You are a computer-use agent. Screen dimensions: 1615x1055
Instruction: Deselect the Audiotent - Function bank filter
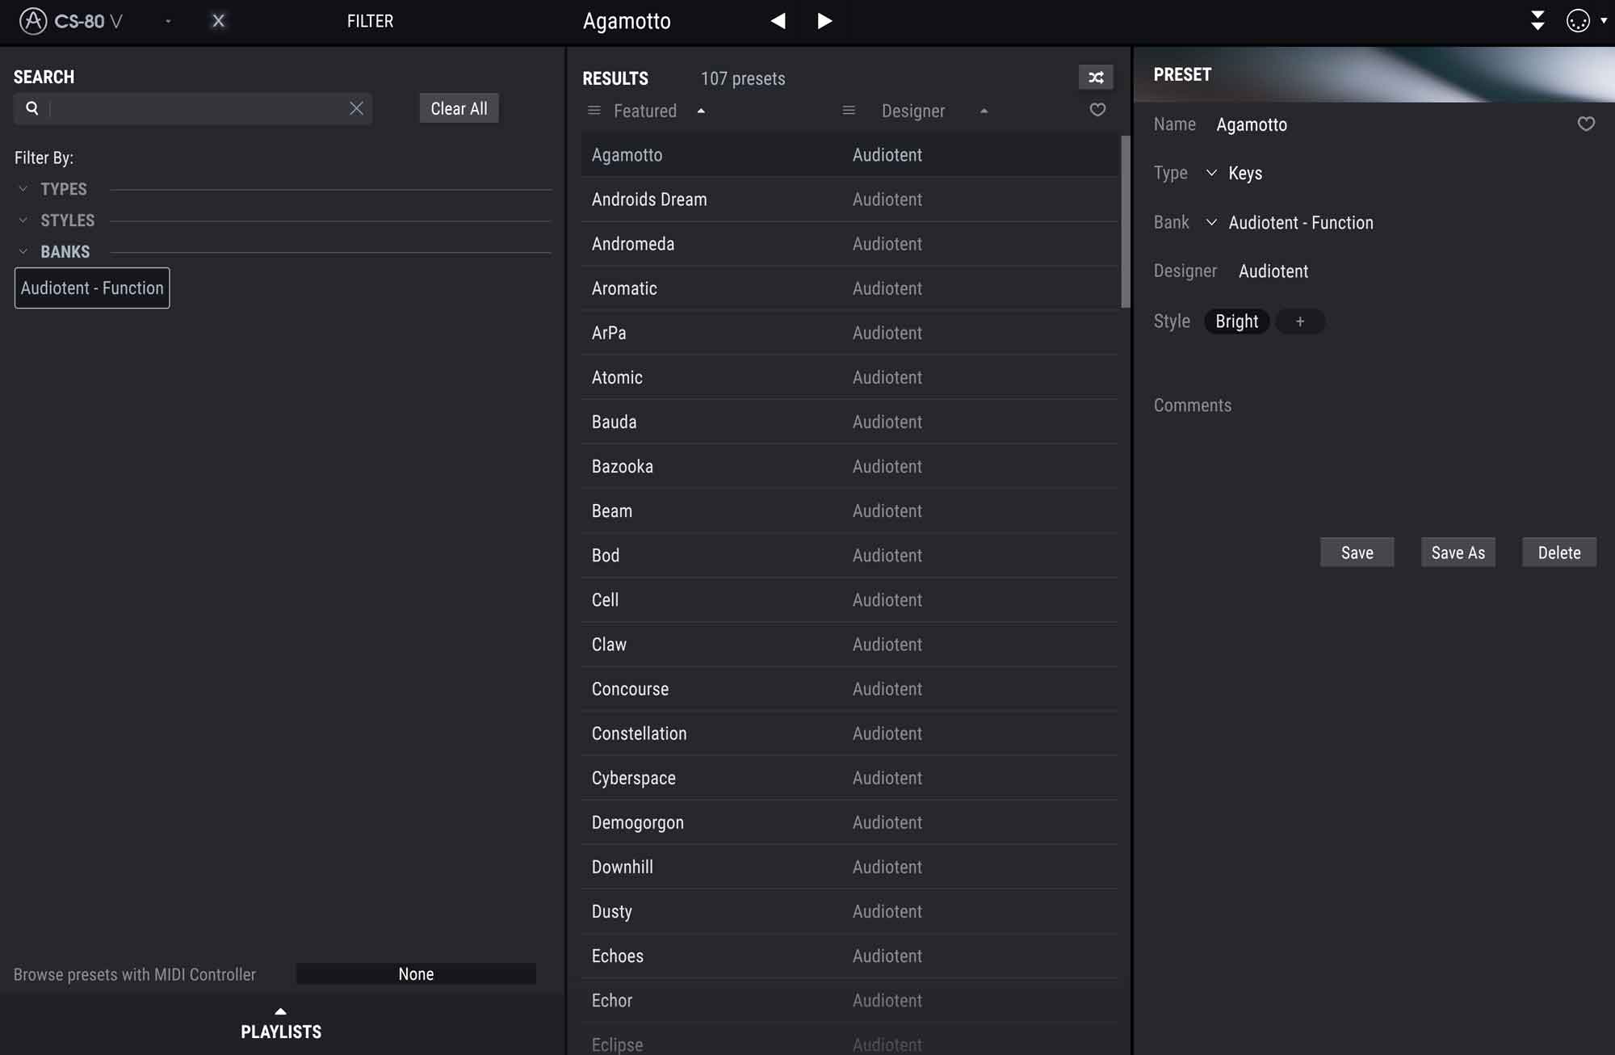[x=92, y=288]
